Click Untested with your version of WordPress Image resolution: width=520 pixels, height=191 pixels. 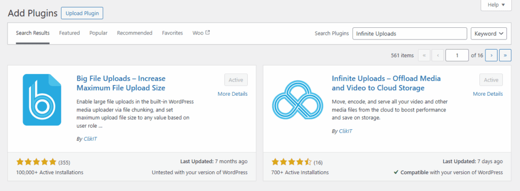click(200, 172)
